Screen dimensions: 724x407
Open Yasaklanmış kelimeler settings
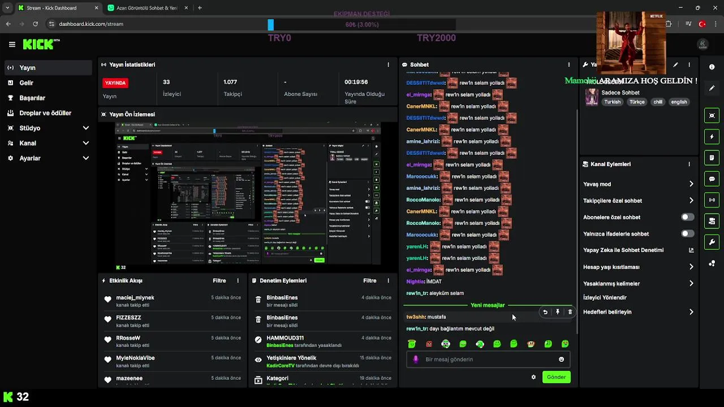[x=639, y=284]
